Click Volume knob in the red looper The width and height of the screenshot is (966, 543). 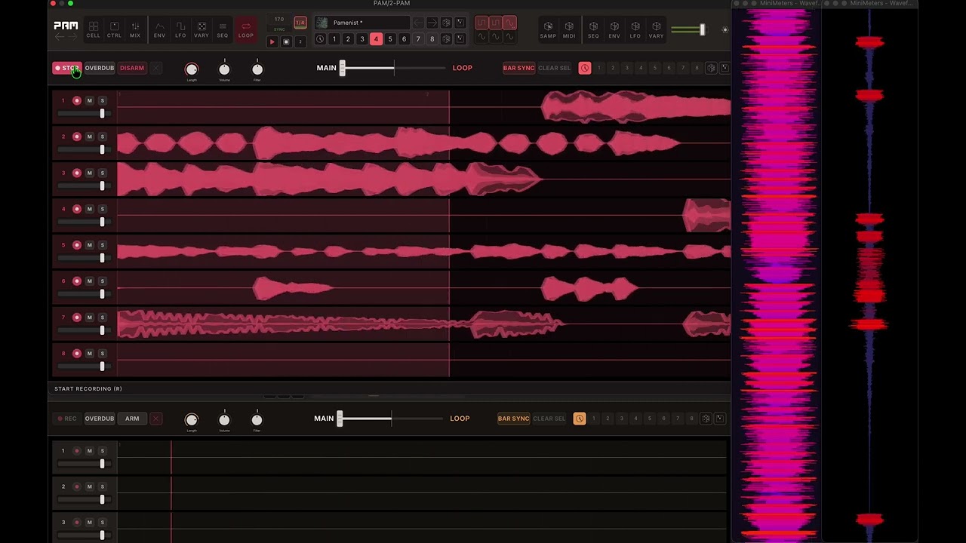click(x=224, y=69)
